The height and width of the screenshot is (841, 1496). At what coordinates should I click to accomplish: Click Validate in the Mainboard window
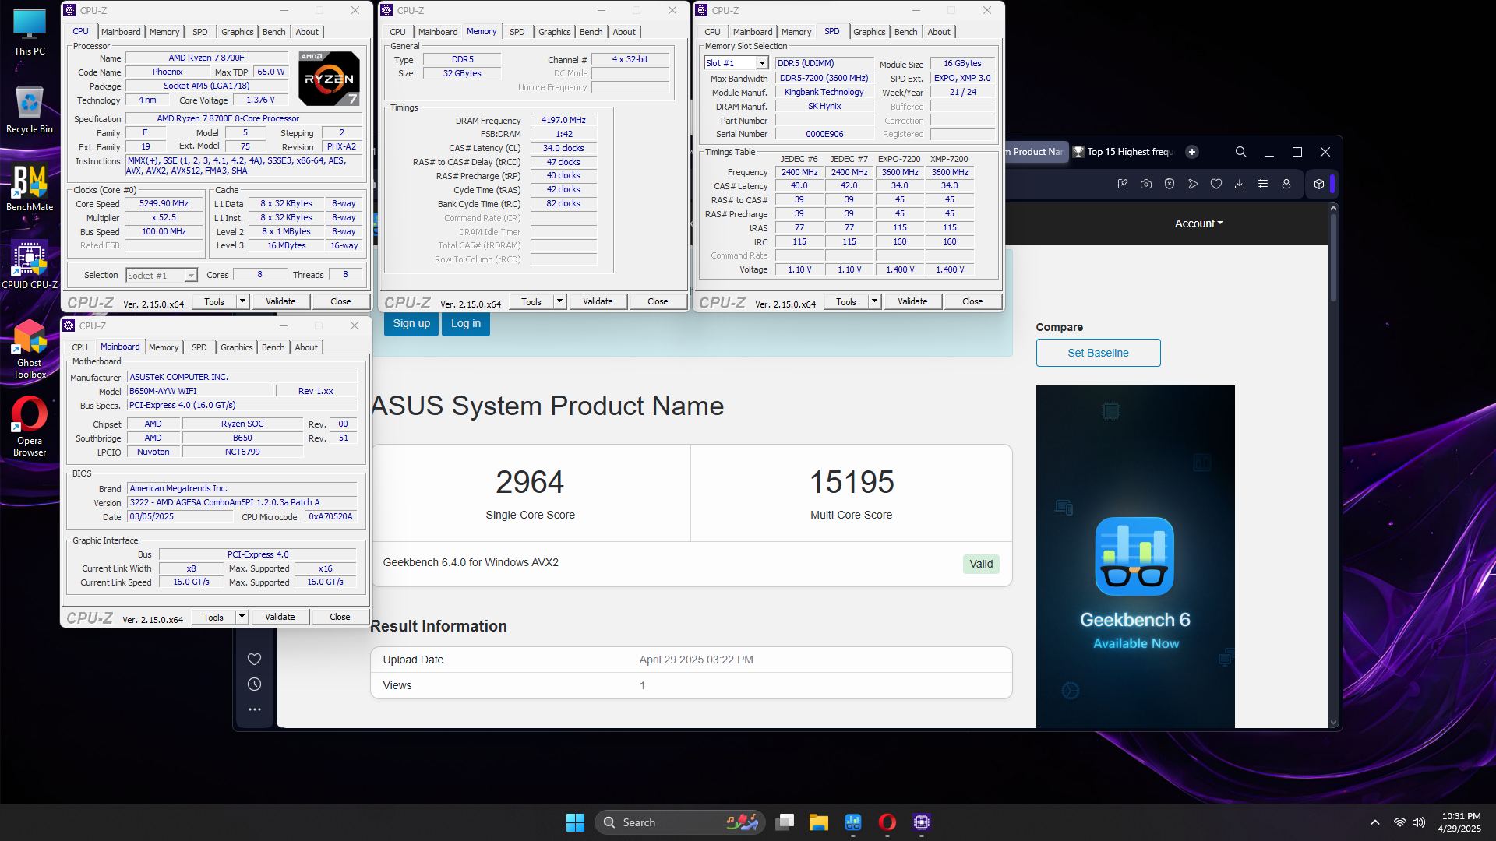[x=280, y=617]
